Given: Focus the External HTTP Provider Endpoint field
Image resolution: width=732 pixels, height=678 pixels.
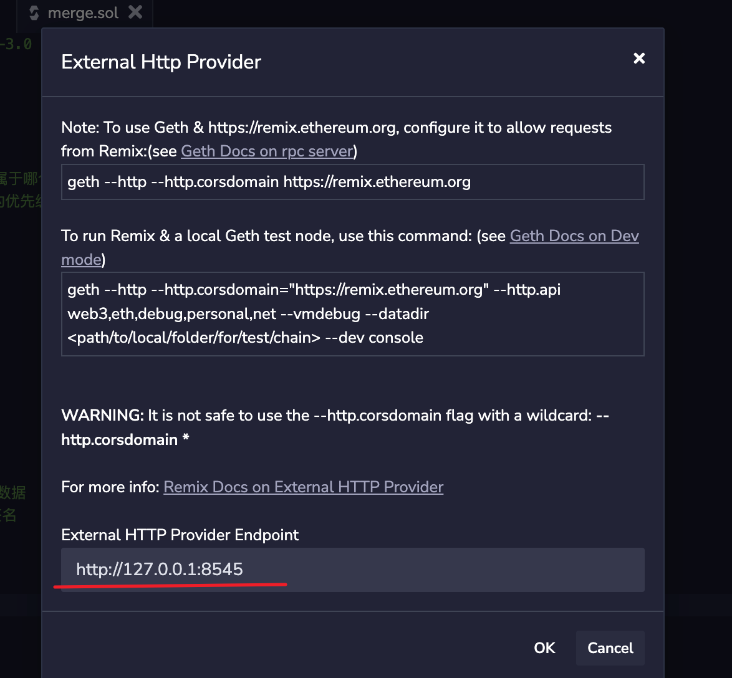Looking at the screenshot, I should [x=352, y=570].
